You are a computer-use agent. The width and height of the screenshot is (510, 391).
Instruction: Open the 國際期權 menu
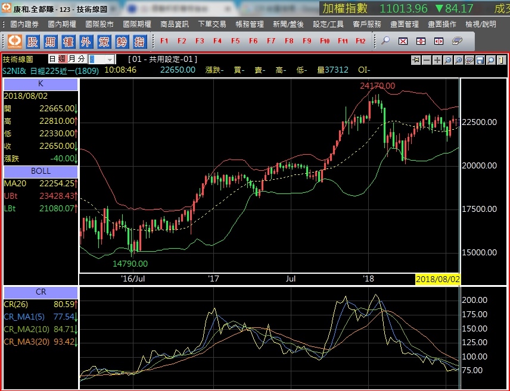point(137,24)
